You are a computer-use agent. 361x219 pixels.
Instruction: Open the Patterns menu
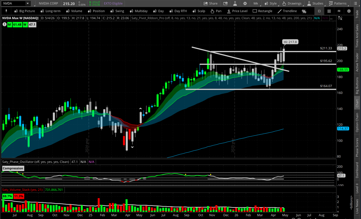pyautogui.click(x=338, y=3)
